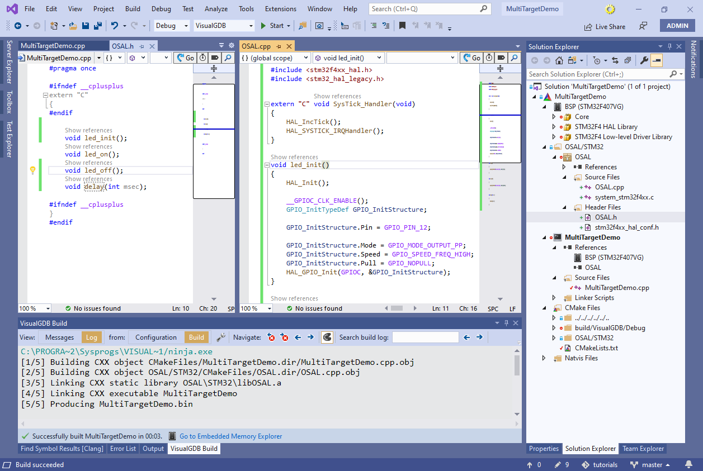Click the OSAL.cpp horizontal scrollbar thumb

397,308
